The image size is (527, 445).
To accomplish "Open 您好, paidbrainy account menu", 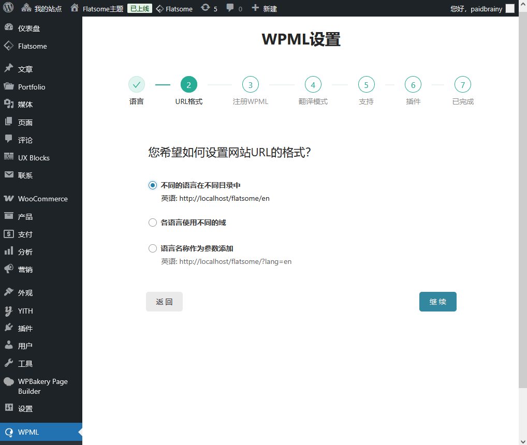I will 482,9.
